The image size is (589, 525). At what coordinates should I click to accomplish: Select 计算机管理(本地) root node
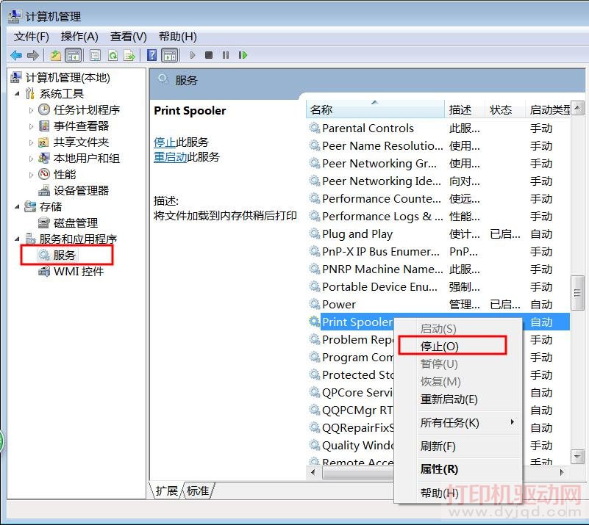point(68,78)
